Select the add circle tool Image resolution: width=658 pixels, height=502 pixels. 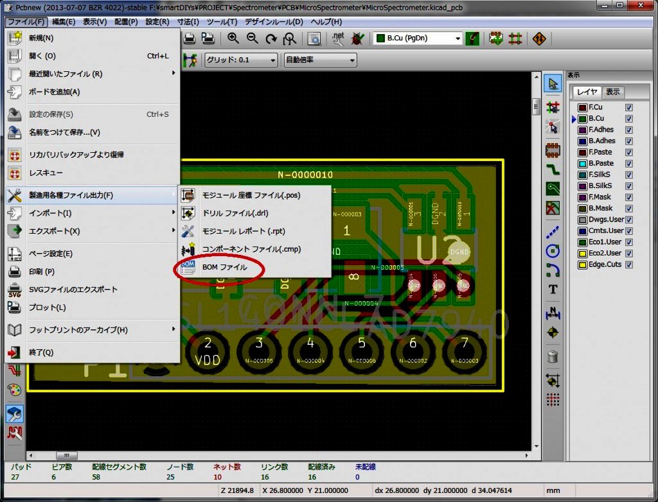552,251
